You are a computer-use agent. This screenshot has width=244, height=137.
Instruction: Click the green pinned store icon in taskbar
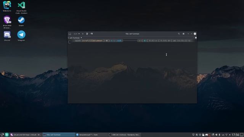[x=7, y=135]
